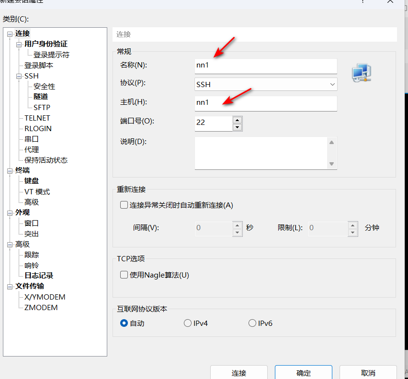
Task: Collapse the SSH tree node
Action: [19, 76]
